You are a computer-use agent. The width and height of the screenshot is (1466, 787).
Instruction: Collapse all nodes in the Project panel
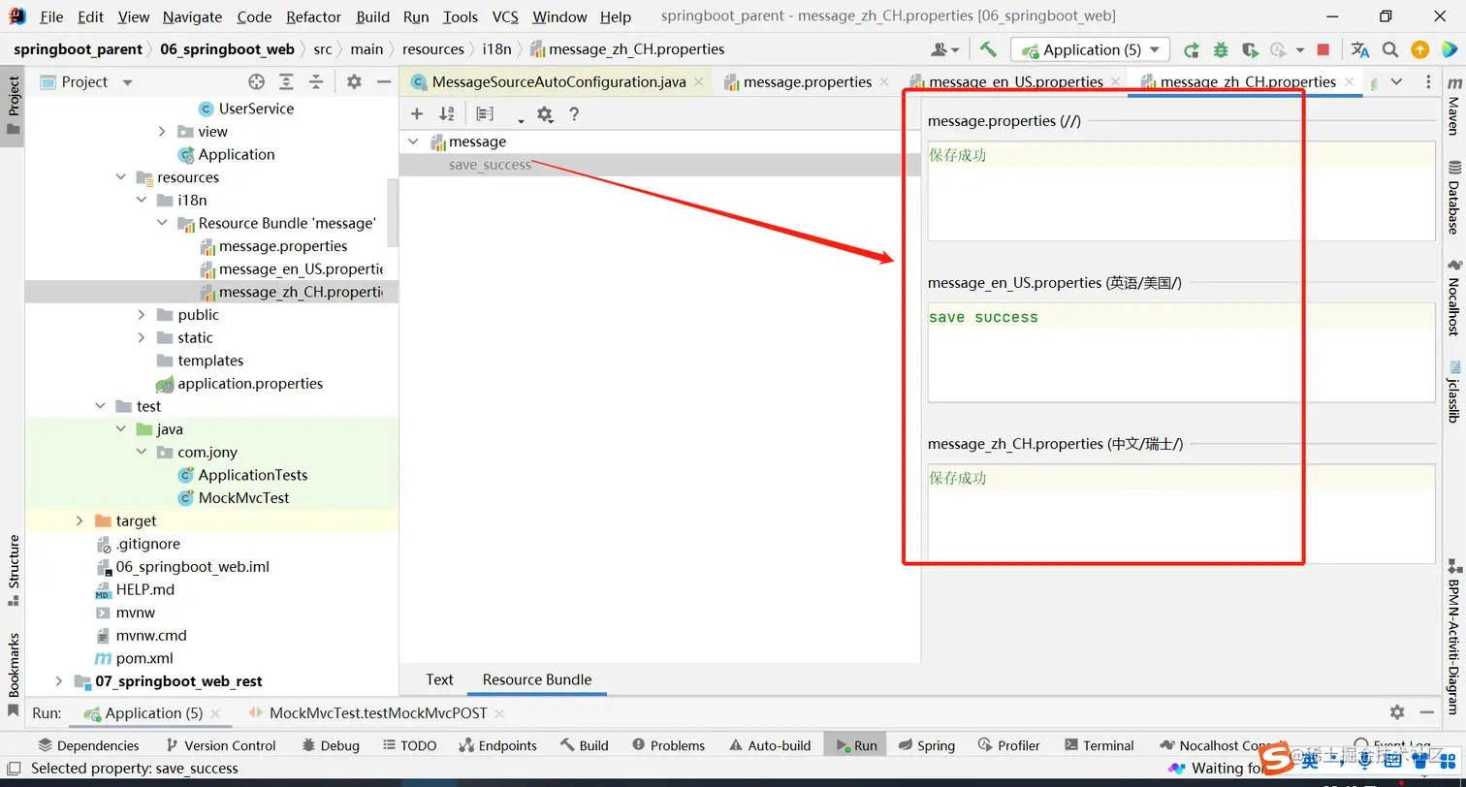pyautogui.click(x=316, y=82)
